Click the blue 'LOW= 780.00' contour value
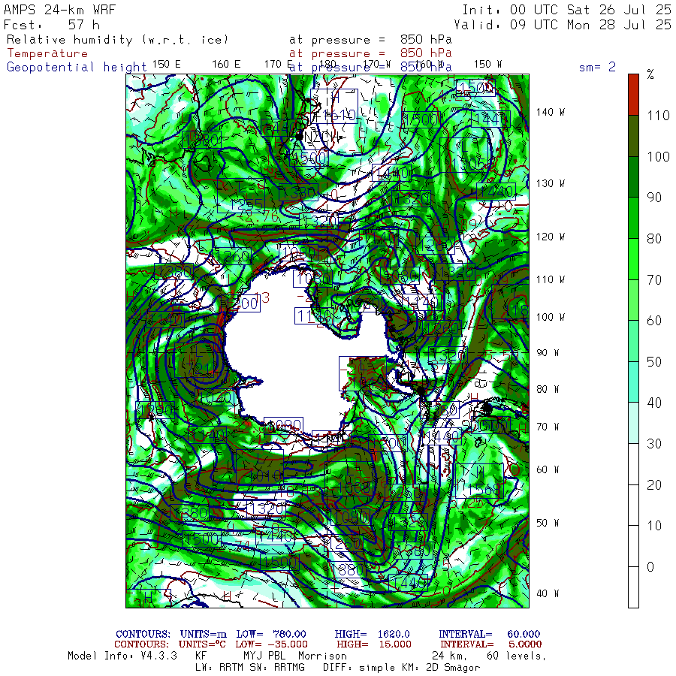This screenshot has height=676, width=676. pyautogui.click(x=270, y=634)
